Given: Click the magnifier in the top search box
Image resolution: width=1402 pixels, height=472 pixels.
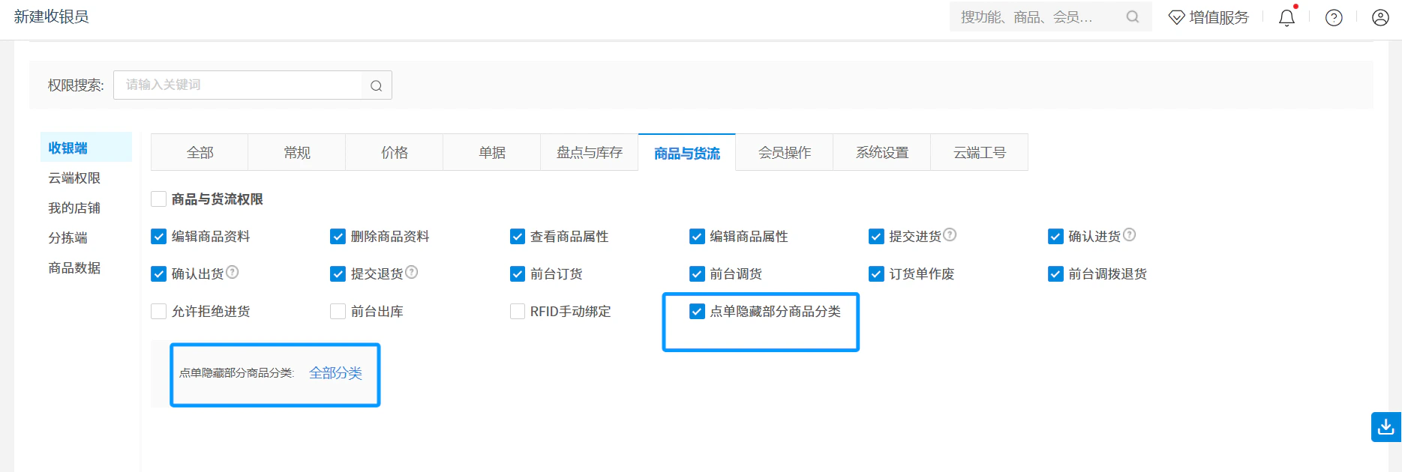Looking at the screenshot, I should [1133, 16].
